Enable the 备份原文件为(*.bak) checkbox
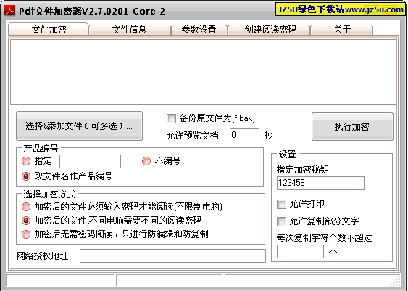Screen dimensions: 408x291 click(x=171, y=118)
